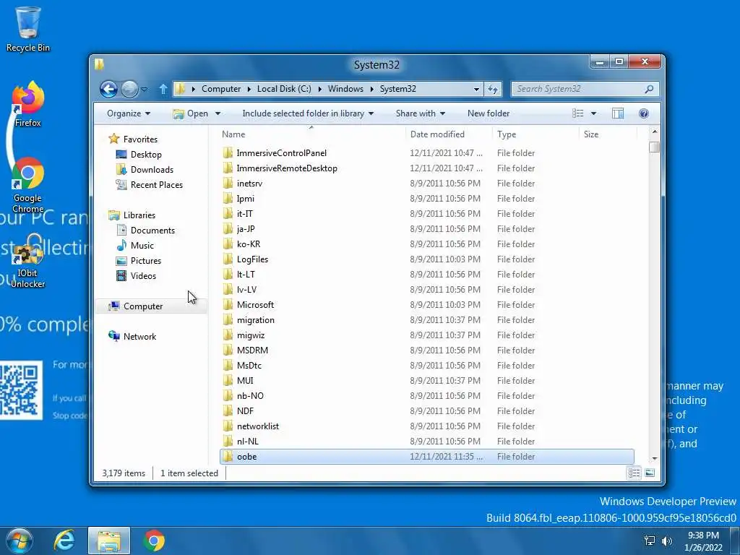Image resolution: width=740 pixels, height=555 pixels.
Task: Select the Microsoft folder
Action: [255, 304]
